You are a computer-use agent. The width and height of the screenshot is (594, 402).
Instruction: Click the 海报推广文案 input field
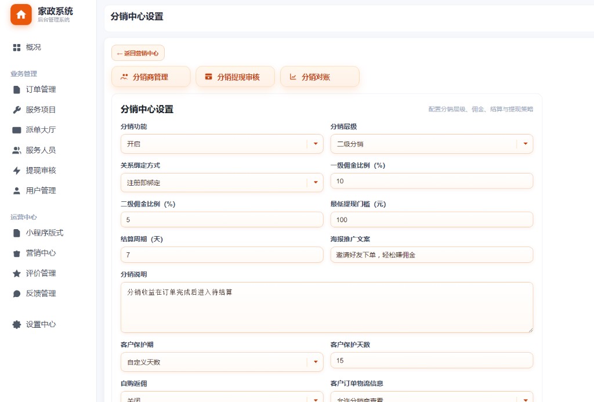tap(432, 255)
